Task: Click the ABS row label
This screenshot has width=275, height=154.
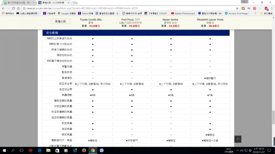Action: point(60,38)
